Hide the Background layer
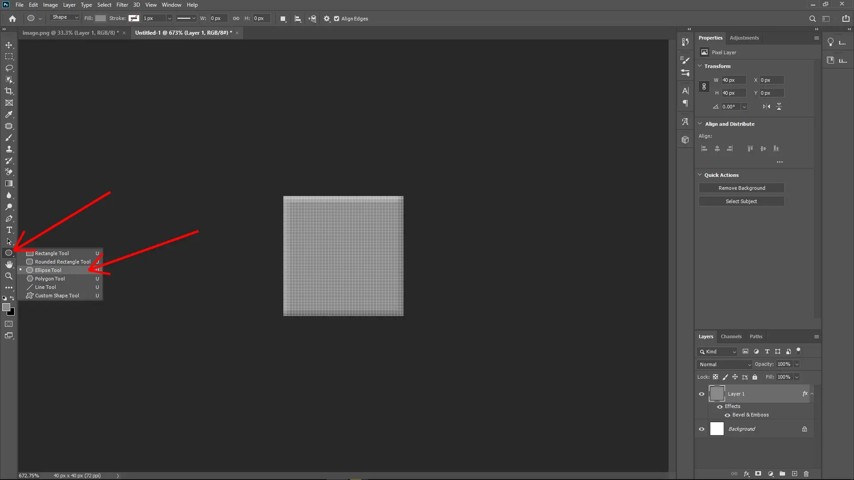The height and width of the screenshot is (480, 854). pyautogui.click(x=701, y=429)
